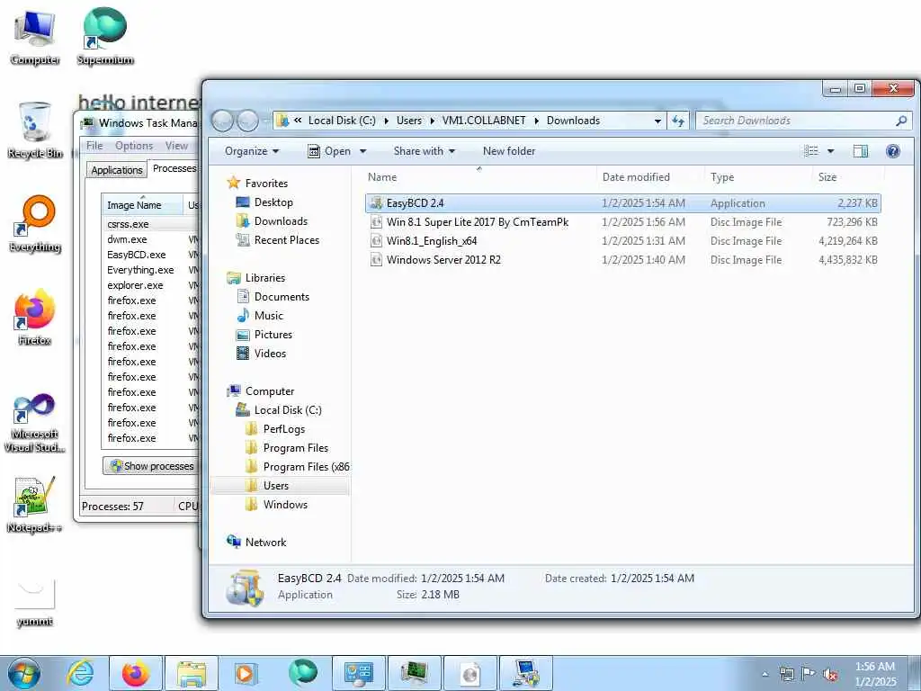Screen dimensions: 921x691
Task: Switch to Firefox on the taskbar
Action: pyautogui.click(x=136, y=673)
